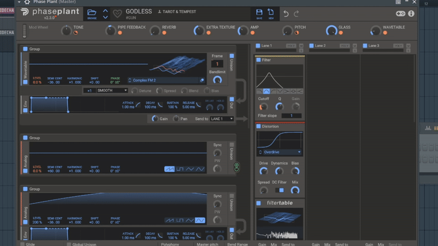
Task: Select triangle waveform in middle Analog oscillator
Action: (190, 169)
